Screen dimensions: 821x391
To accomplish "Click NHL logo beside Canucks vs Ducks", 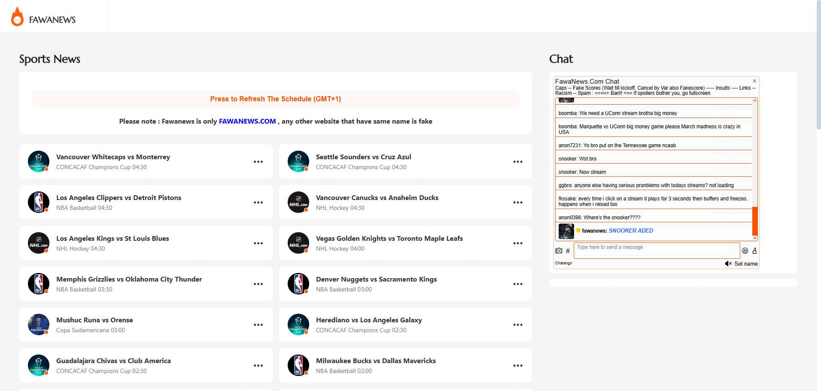I will pyautogui.click(x=298, y=202).
